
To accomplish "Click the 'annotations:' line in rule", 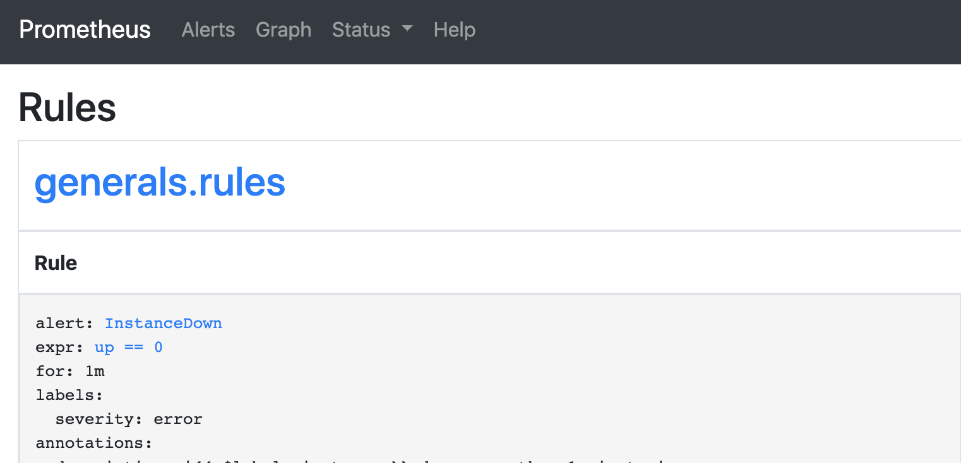I will tap(94, 443).
